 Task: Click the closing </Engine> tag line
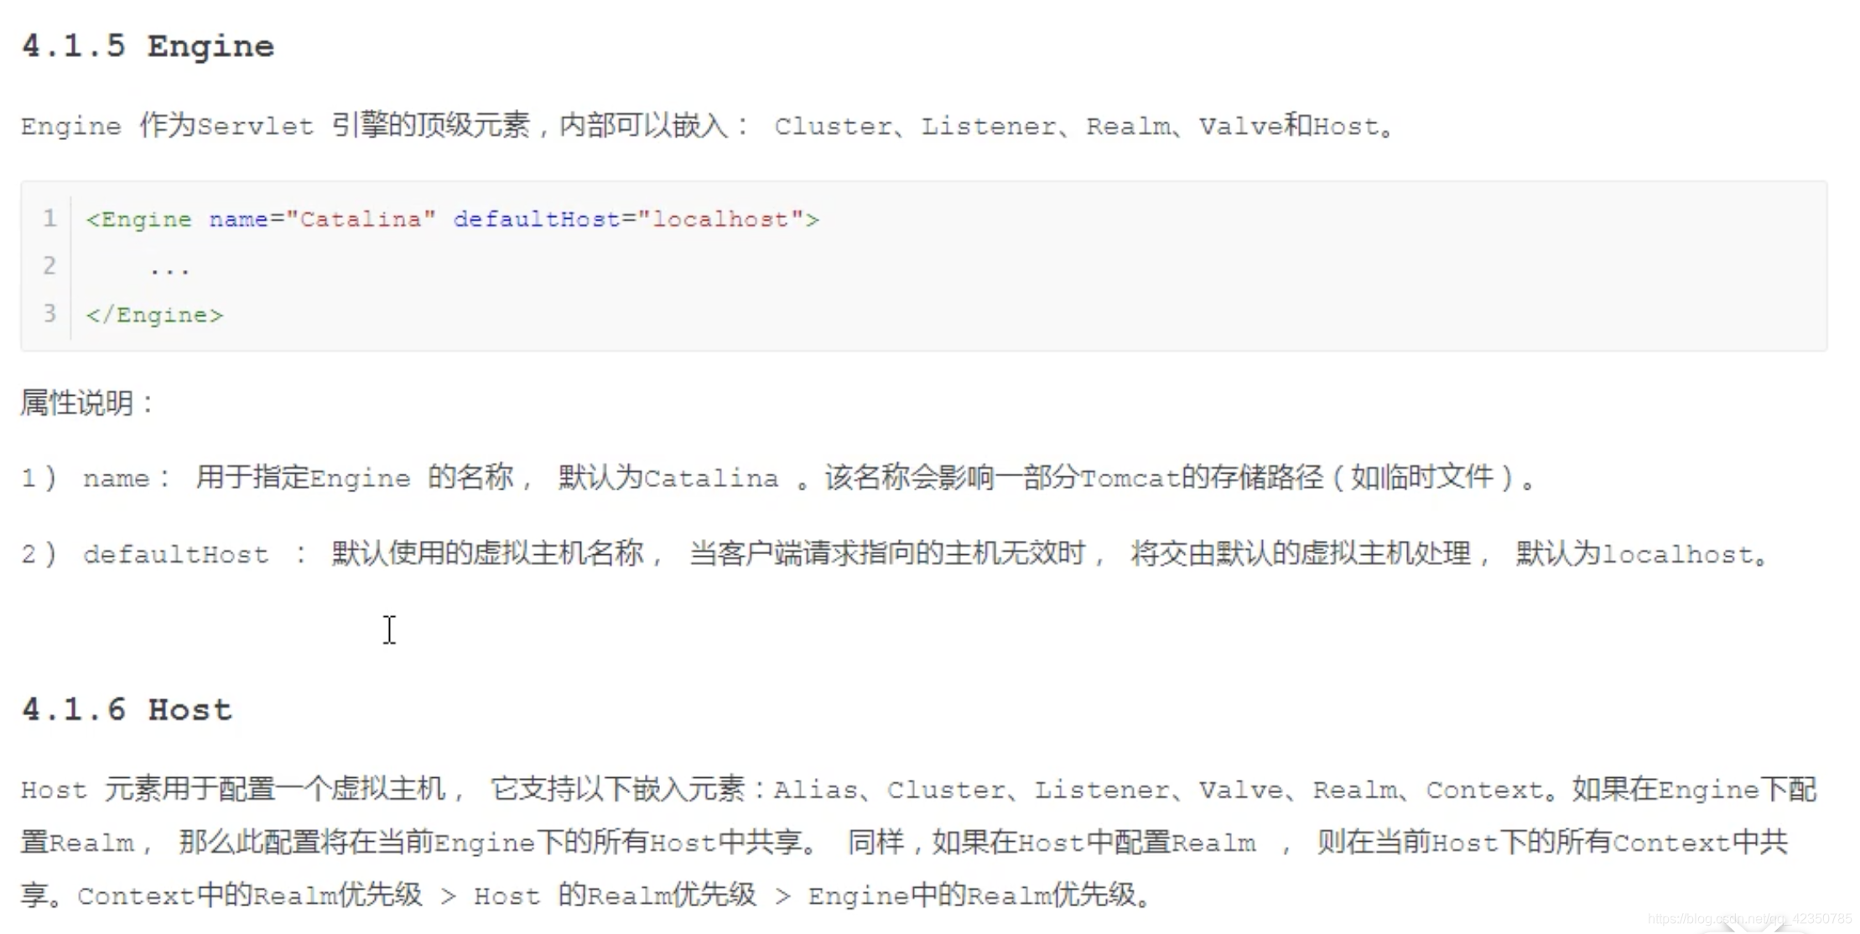click(x=154, y=315)
